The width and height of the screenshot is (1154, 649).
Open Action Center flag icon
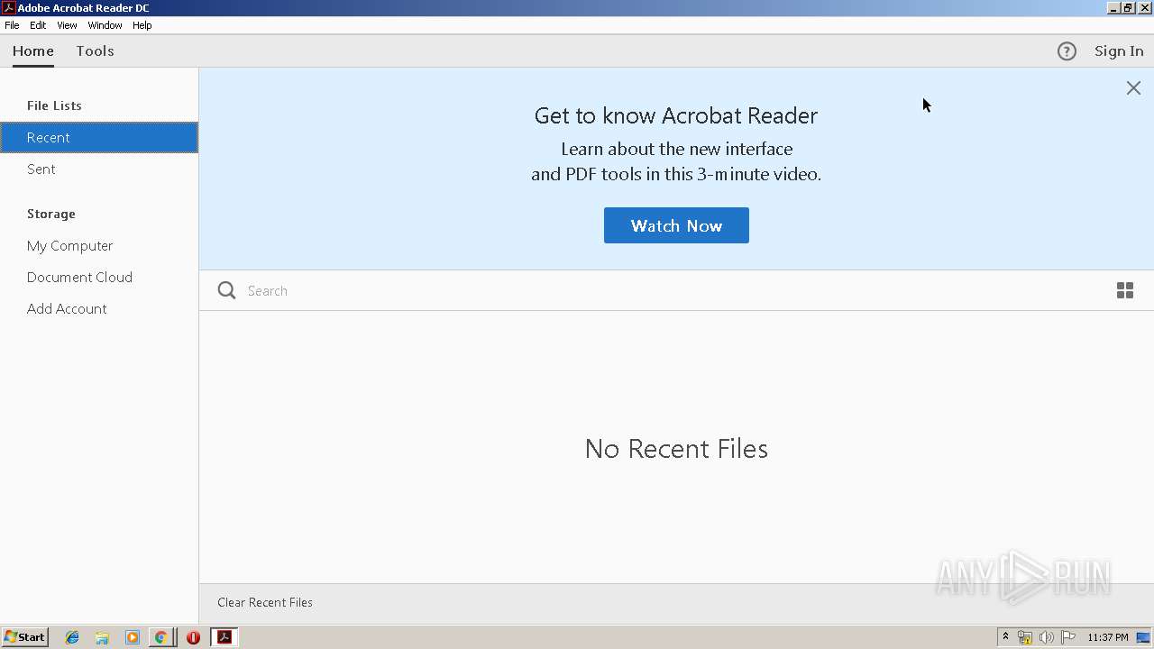tap(1067, 637)
